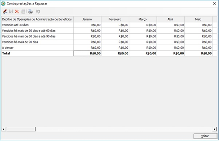Click the Total cell under Janeiro

point(87,54)
